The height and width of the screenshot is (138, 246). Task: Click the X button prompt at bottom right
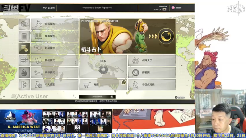pos(180,97)
